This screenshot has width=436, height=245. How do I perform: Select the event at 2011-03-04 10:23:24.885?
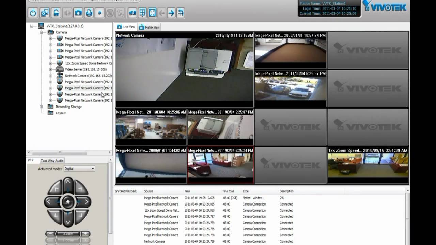260,204
